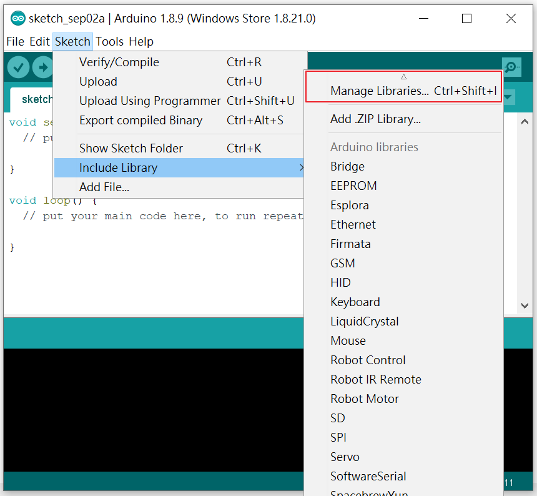Screen dimensions: 537x496
Task: Open the Help menu
Action: (141, 41)
